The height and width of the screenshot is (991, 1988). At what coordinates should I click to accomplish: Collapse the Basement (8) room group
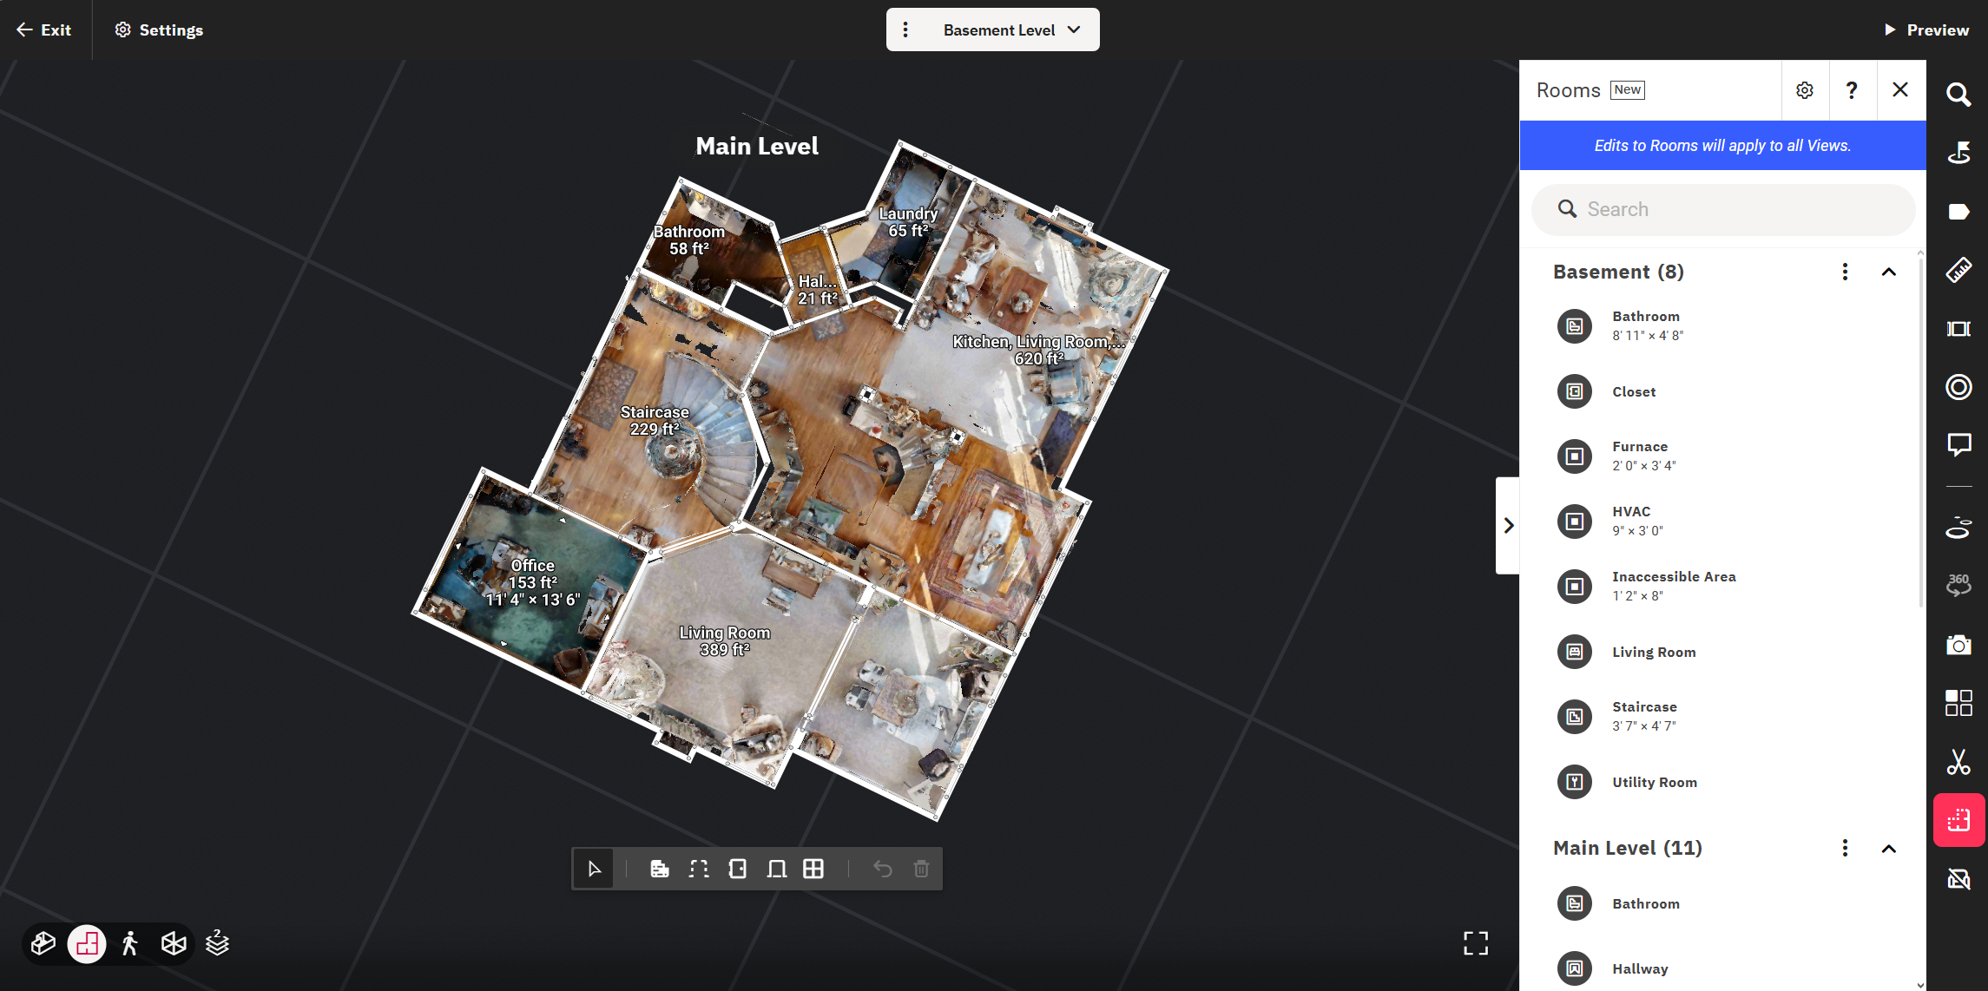pyautogui.click(x=1888, y=272)
